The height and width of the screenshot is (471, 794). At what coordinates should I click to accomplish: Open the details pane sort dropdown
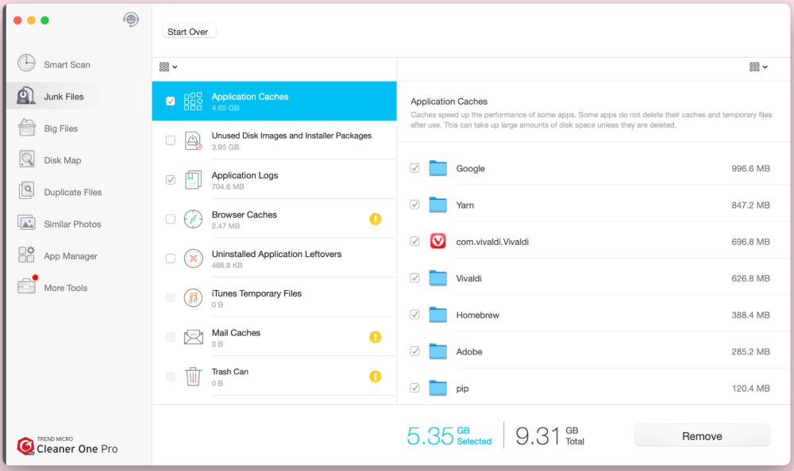(758, 67)
